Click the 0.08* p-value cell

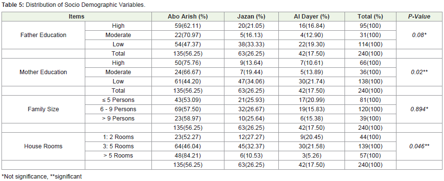[x=419, y=35]
